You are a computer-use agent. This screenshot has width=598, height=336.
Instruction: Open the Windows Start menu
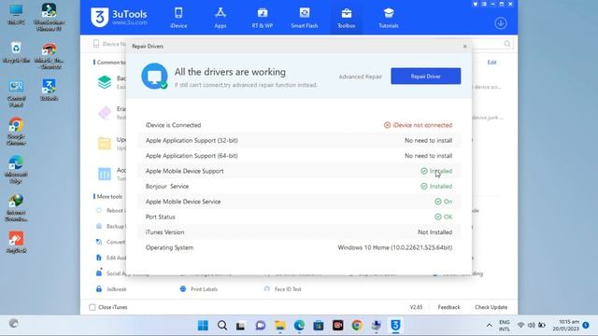[203, 326]
